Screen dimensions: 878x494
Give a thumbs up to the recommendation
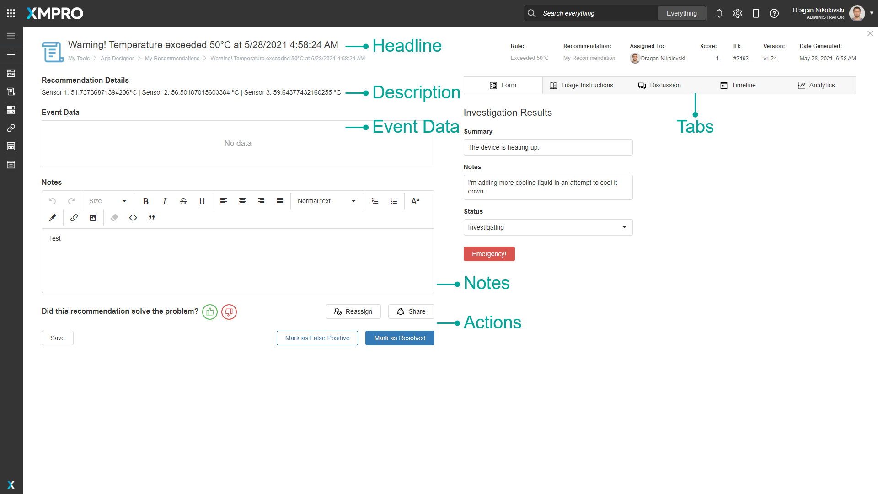[210, 312]
